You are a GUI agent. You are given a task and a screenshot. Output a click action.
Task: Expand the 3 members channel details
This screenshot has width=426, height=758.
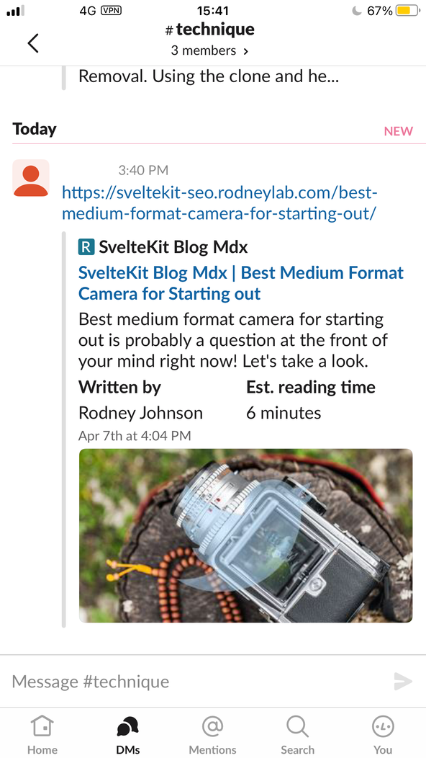pyautogui.click(x=209, y=50)
